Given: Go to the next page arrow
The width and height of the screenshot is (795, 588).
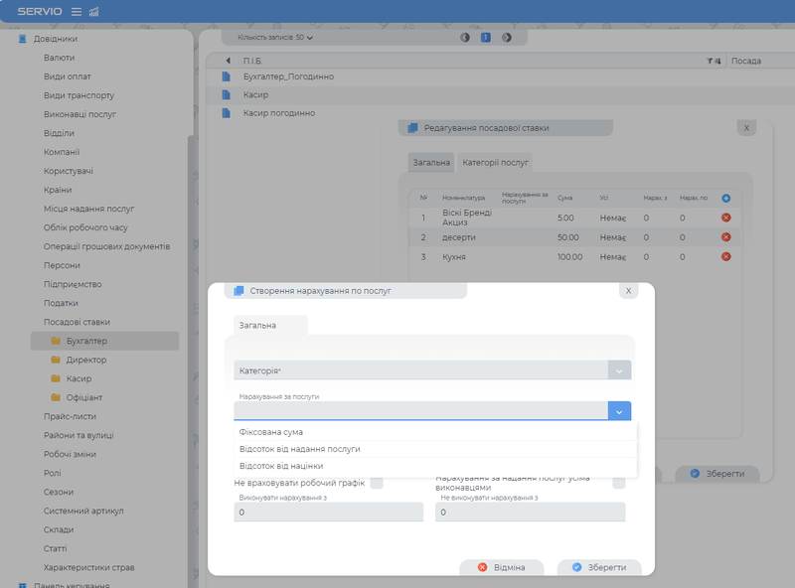Looking at the screenshot, I should tap(507, 38).
